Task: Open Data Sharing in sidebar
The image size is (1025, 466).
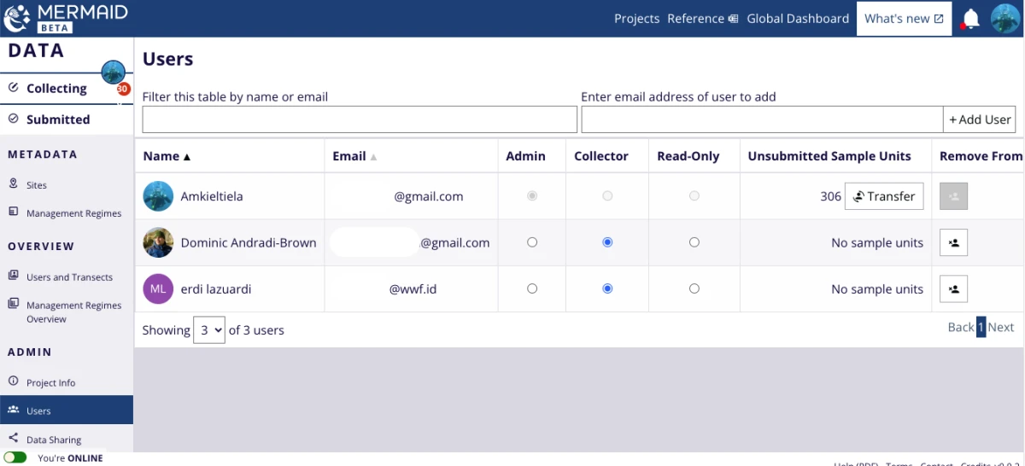Action: [x=54, y=440]
